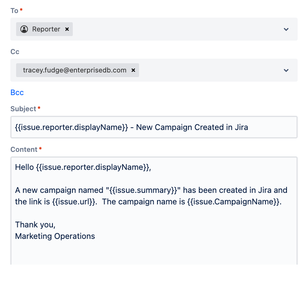The height and width of the screenshot is (306, 308).
Task: Remove tracey.fudge@enterprisedb.com from Cc
Action: click(x=133, y=70)
